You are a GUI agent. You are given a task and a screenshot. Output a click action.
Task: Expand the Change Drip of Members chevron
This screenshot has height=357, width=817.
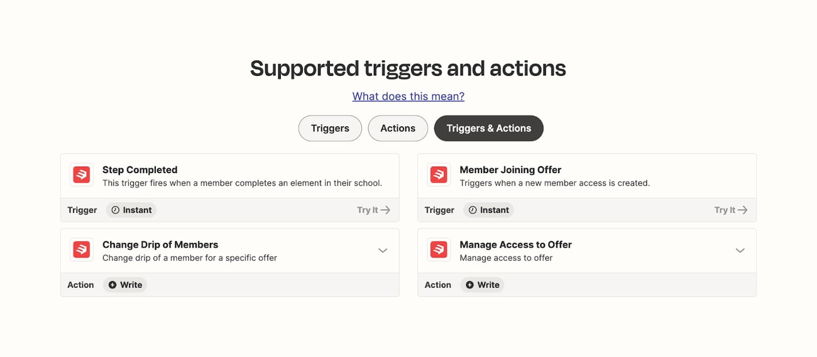(x=383, y=250)
